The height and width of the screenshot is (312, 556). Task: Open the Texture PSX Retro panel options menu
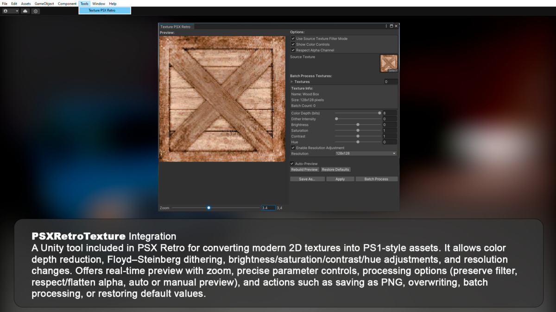(386, 26)
